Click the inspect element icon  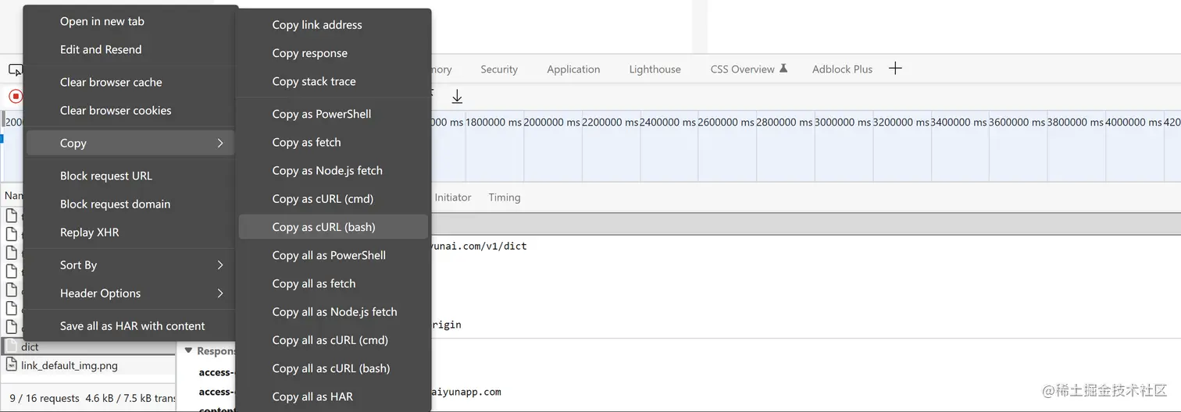pos(15,69)
